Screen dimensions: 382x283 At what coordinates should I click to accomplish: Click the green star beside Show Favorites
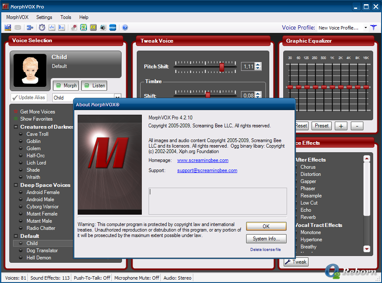[16, 119]
